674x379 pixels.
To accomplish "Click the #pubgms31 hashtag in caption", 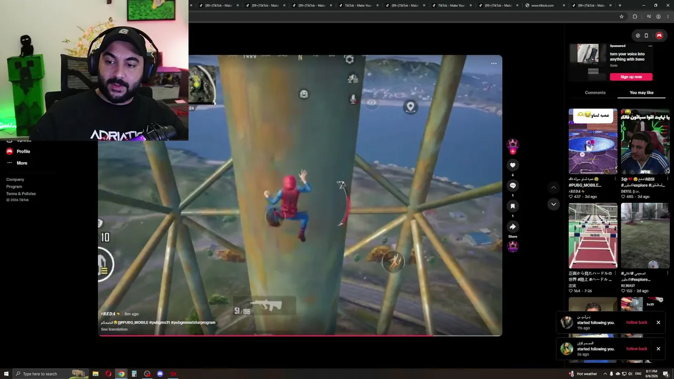I will pyautogui.click(x=160, y=323).
